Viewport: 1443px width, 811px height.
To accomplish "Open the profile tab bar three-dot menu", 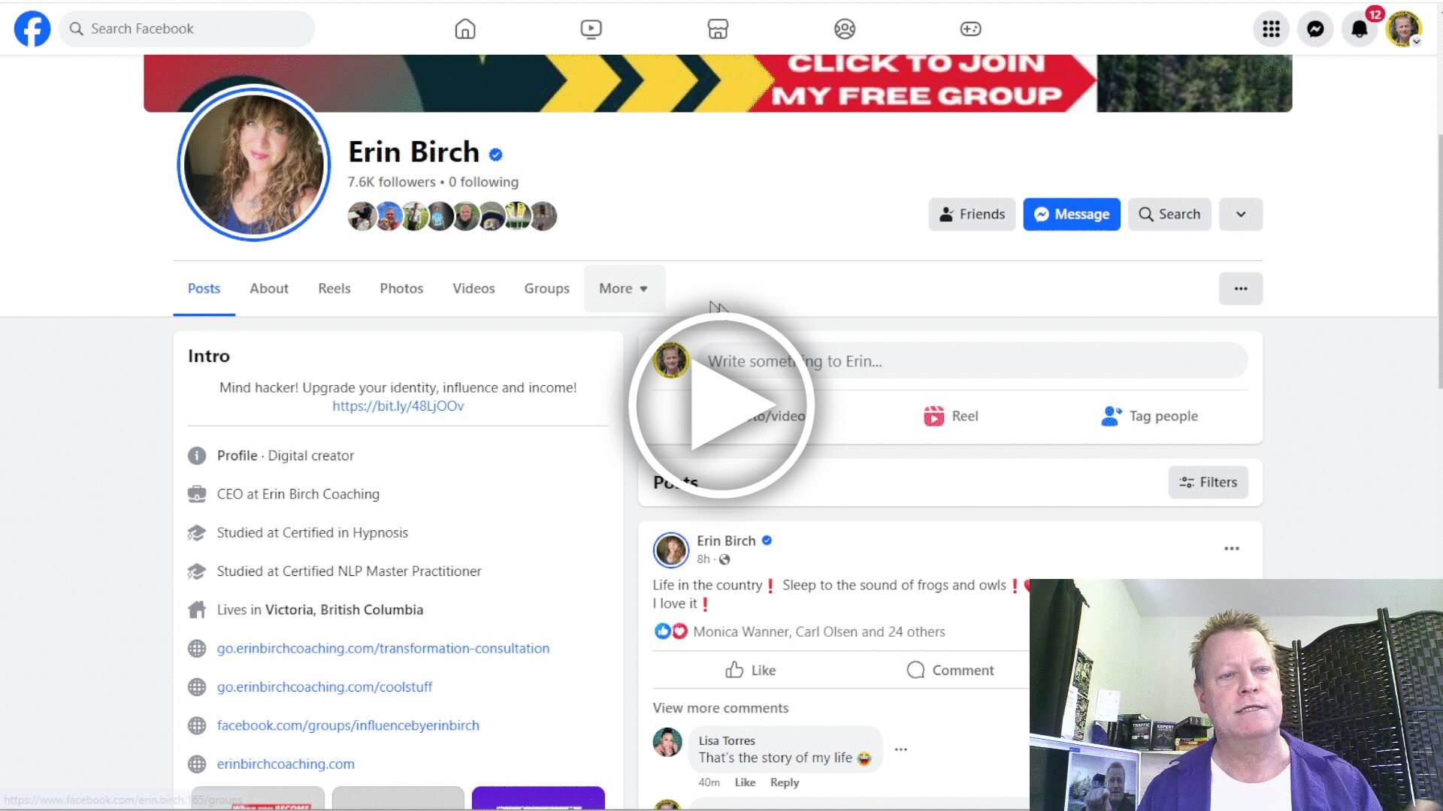I will point(1241,288).
